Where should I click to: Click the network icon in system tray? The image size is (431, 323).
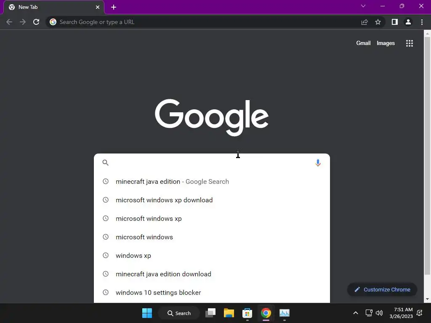point(369,313)
